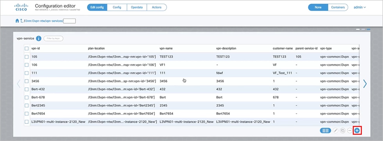Check the row for vpn-id 106
This screenshot has height=141, width=383.
pos(27,65)
